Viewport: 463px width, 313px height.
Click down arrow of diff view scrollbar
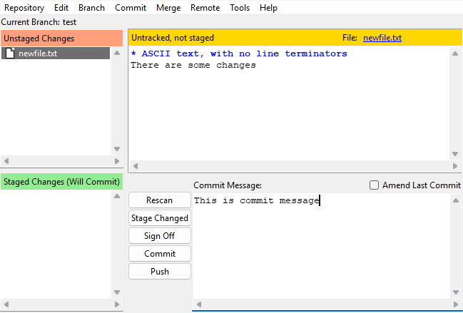455,154
